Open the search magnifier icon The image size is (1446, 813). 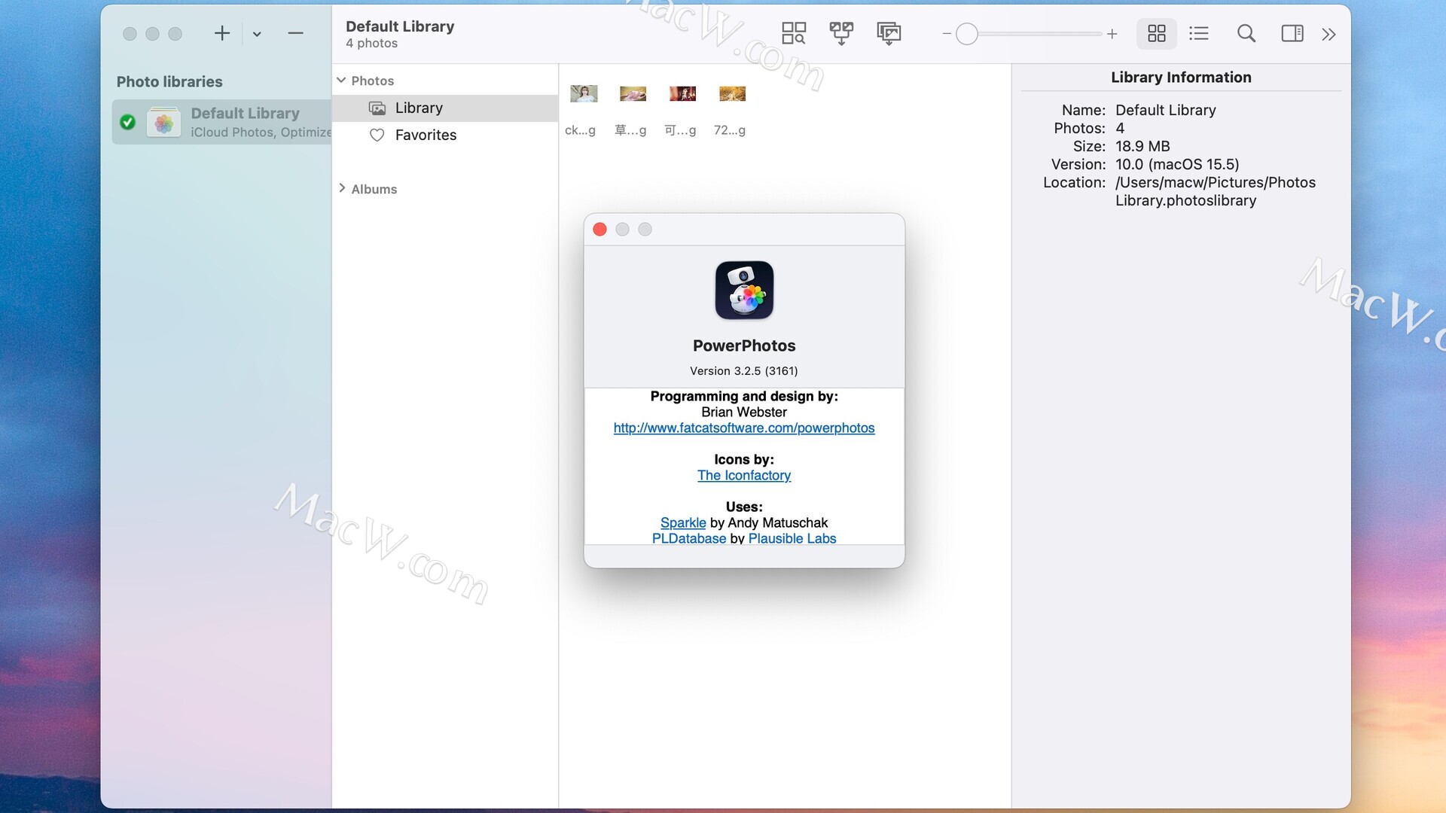[1246, 33]
